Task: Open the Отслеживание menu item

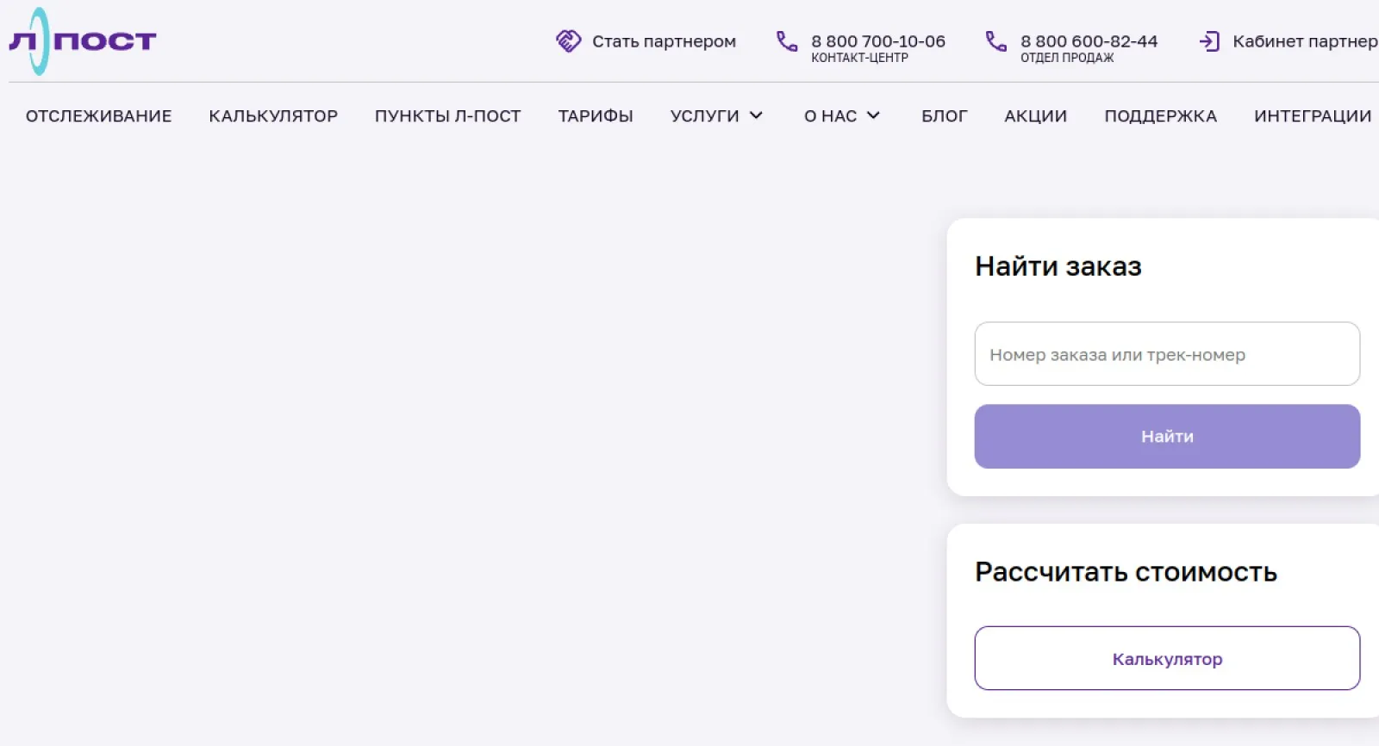Action: click(x=98, y=116)
